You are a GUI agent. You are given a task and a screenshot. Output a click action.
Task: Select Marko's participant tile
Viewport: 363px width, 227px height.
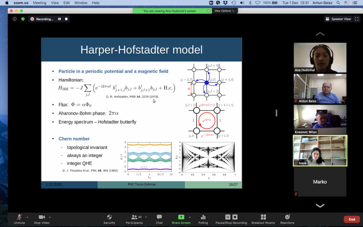(x=320, y=182)
